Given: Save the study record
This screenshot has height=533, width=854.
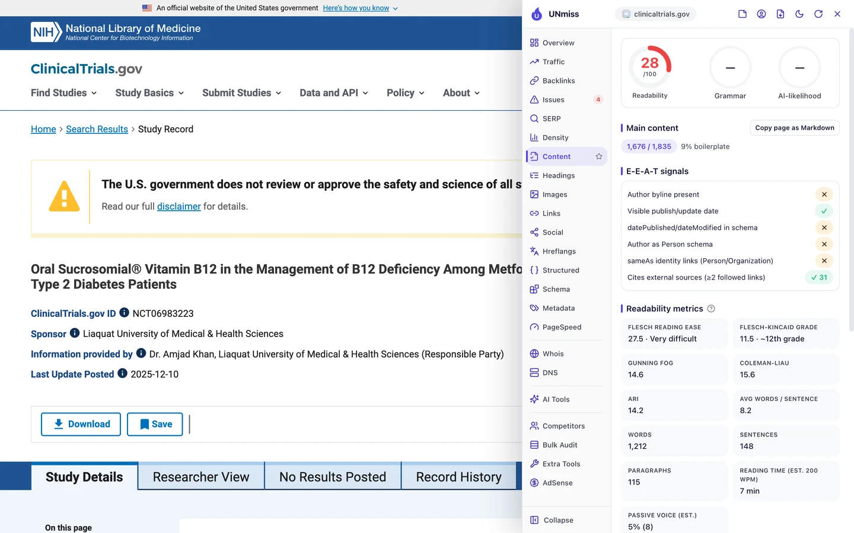Looking at the screenshot, I should point(155,424).
